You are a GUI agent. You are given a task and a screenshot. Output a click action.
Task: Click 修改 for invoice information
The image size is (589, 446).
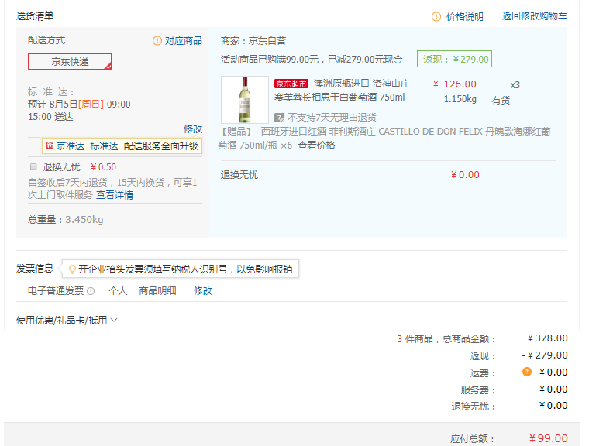point(203,291)
